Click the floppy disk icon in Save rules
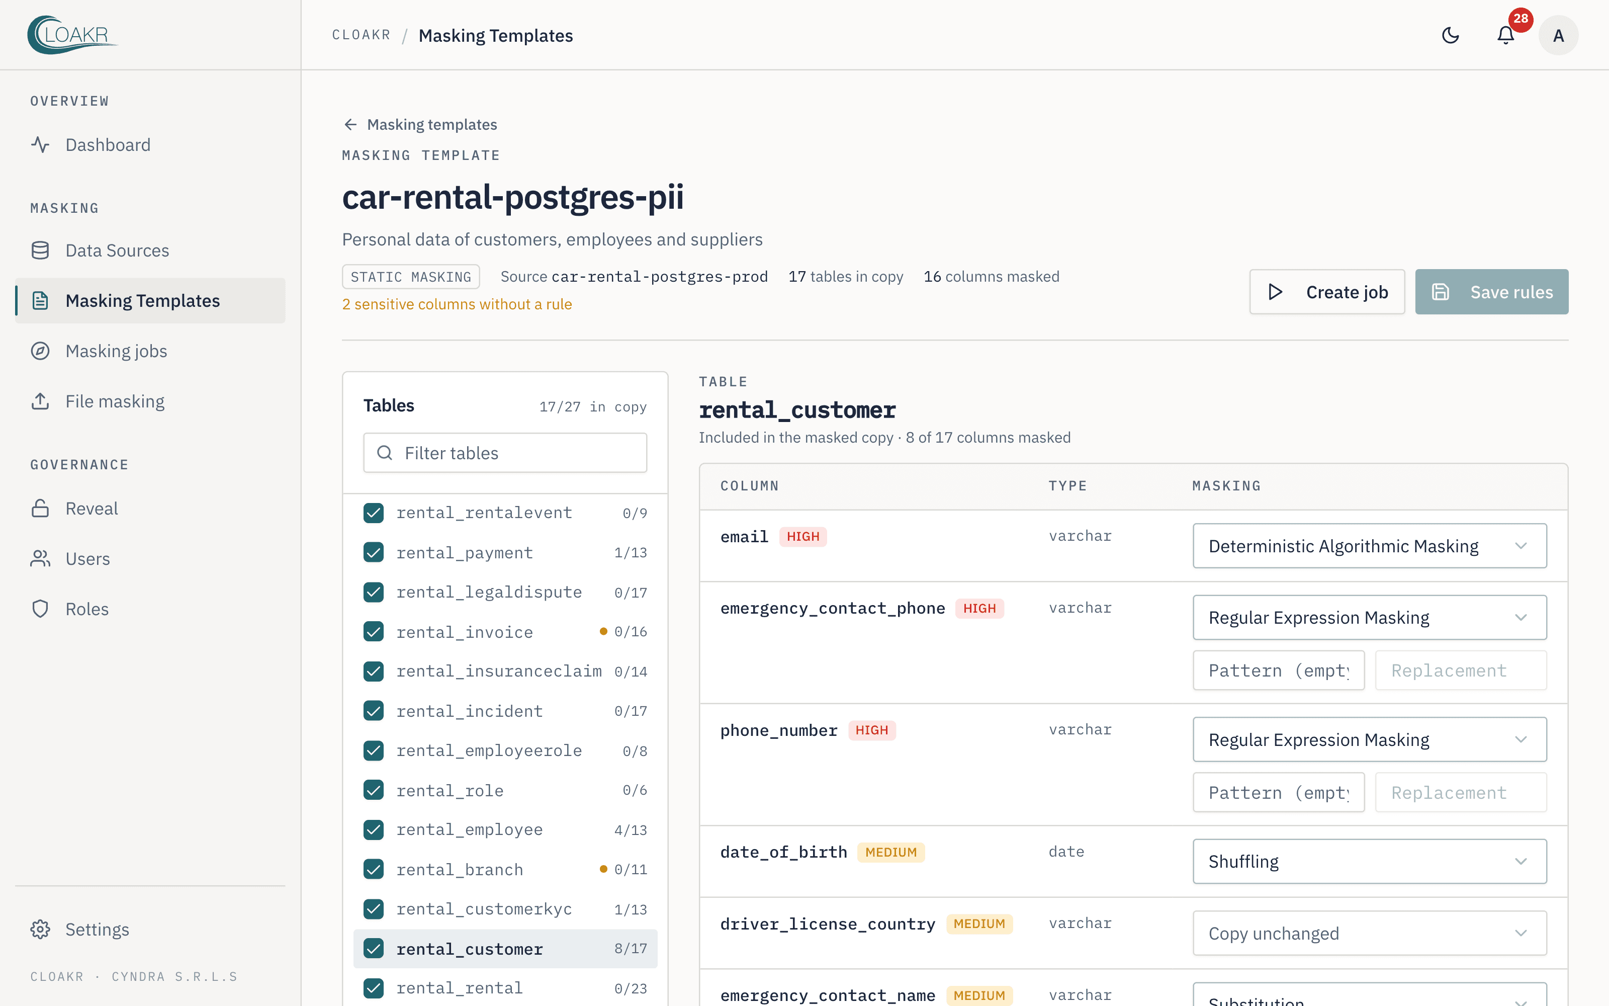 click(x=1440, y=292)
